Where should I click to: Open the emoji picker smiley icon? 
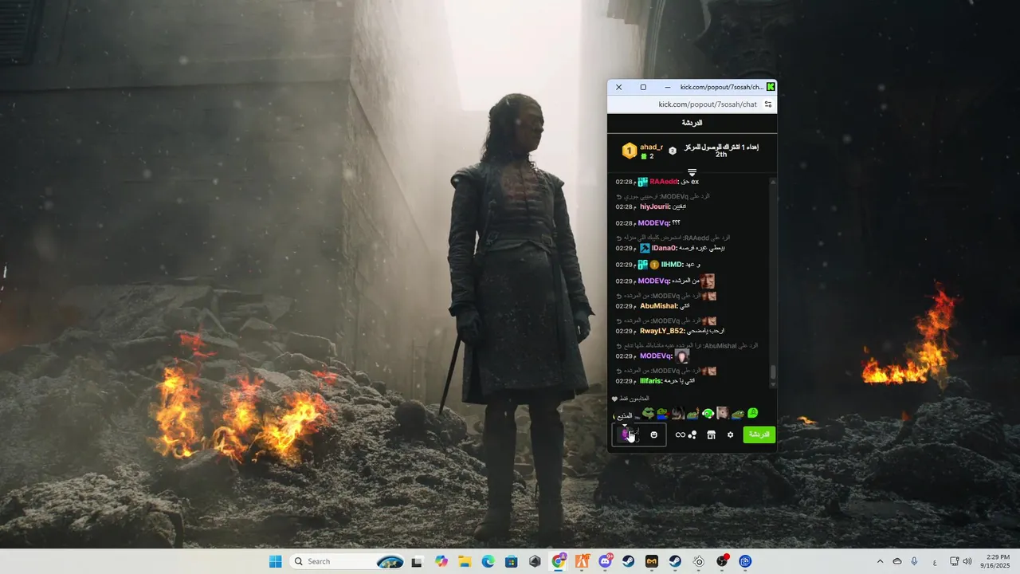click(654, 434)
